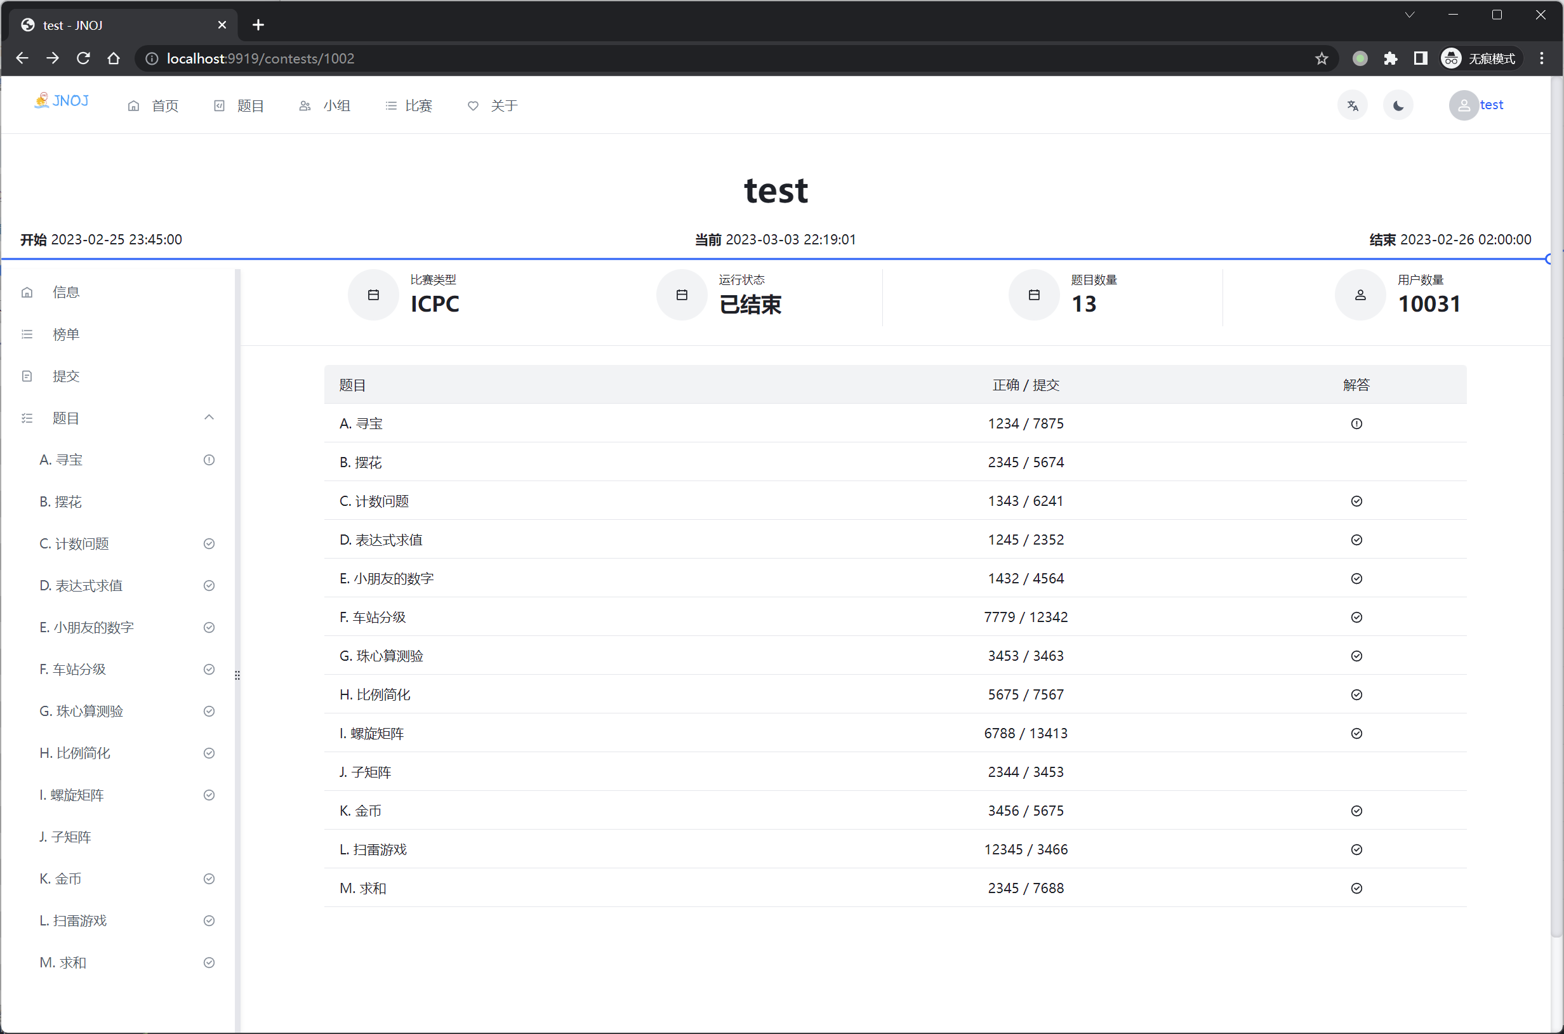Screen dimensions: 1564x1034
Task: Open problem B. 摆花 from table
Action: (361, 462)
